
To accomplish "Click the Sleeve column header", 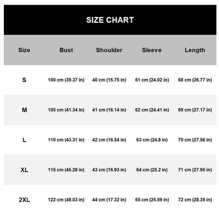I will [152, 50].
